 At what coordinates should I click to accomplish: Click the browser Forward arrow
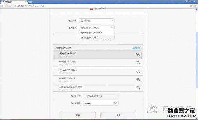tap(7, 6)
